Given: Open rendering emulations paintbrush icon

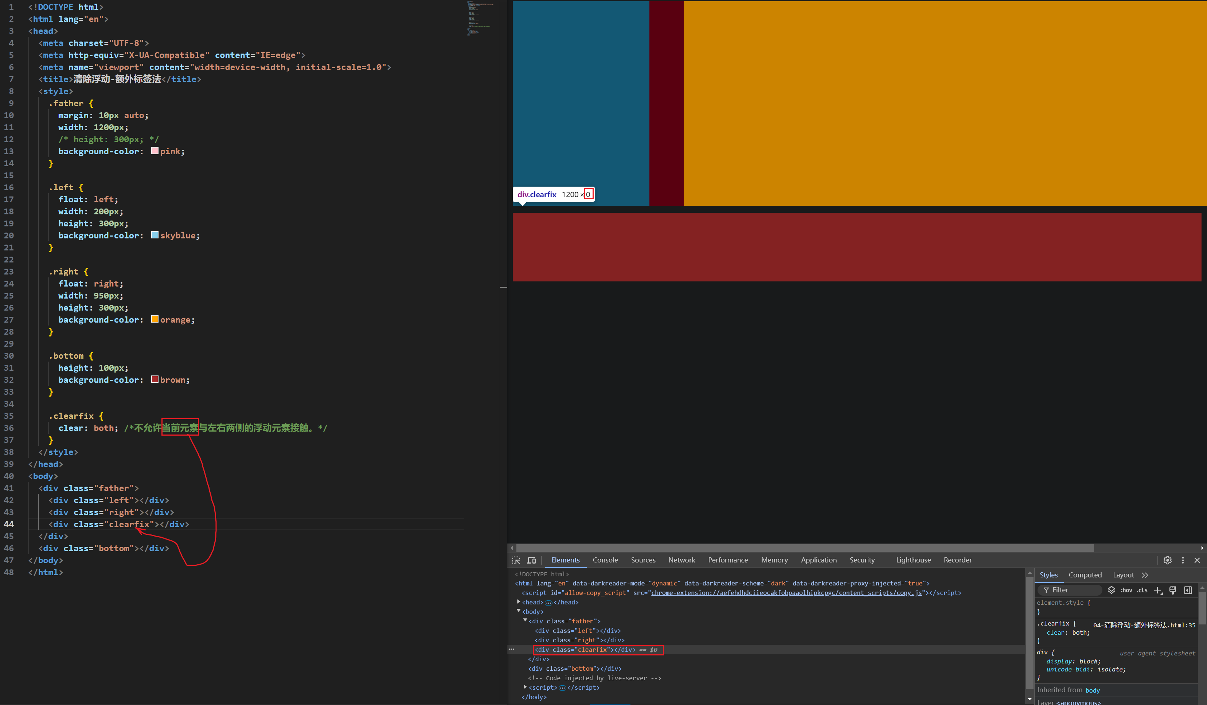Looking at the screenshot, I should (1172, 590).
